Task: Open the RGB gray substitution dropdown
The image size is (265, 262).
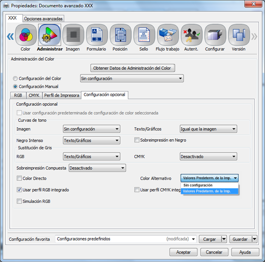Action: point(92,157)
